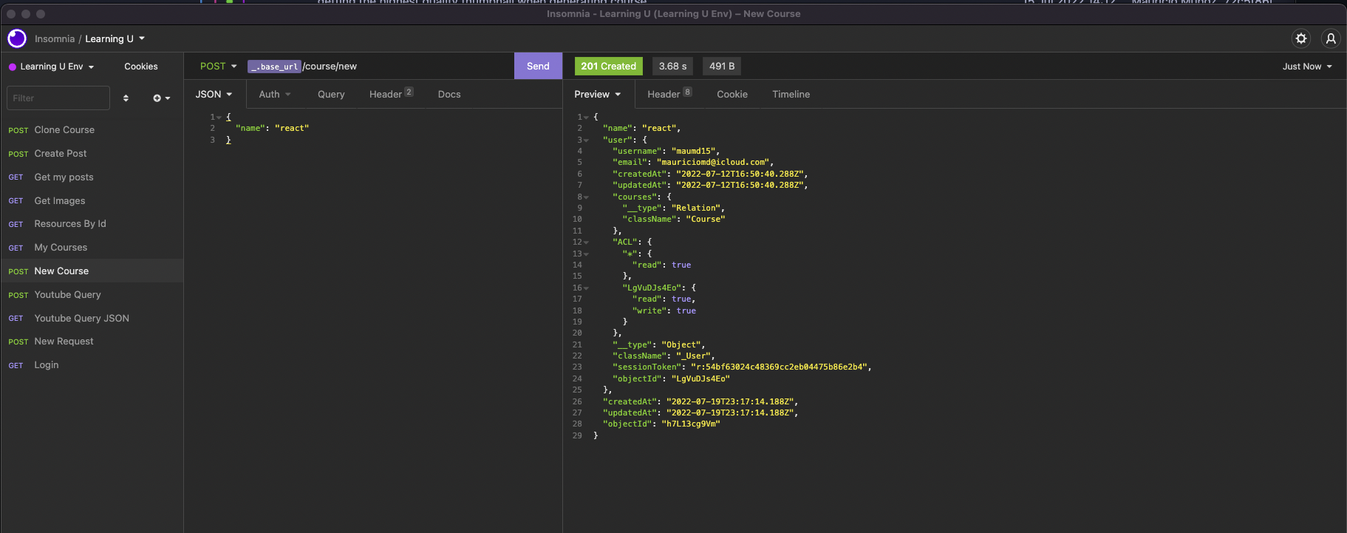Collapse the response root on line 1

pos(587,118)
